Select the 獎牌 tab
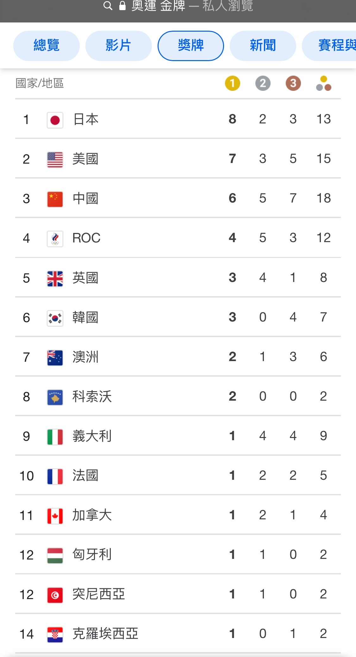The width and height of the screenshot is (356, 657). (x=191, y=46)
